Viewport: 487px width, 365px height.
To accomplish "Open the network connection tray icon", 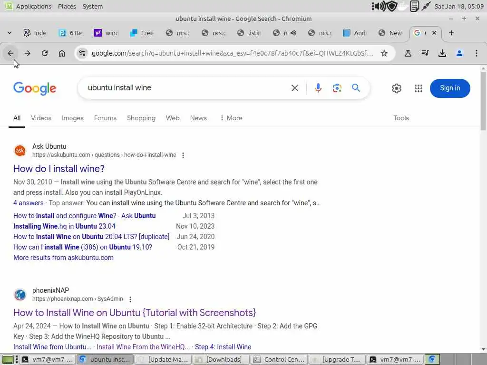I will coord(426,6).
